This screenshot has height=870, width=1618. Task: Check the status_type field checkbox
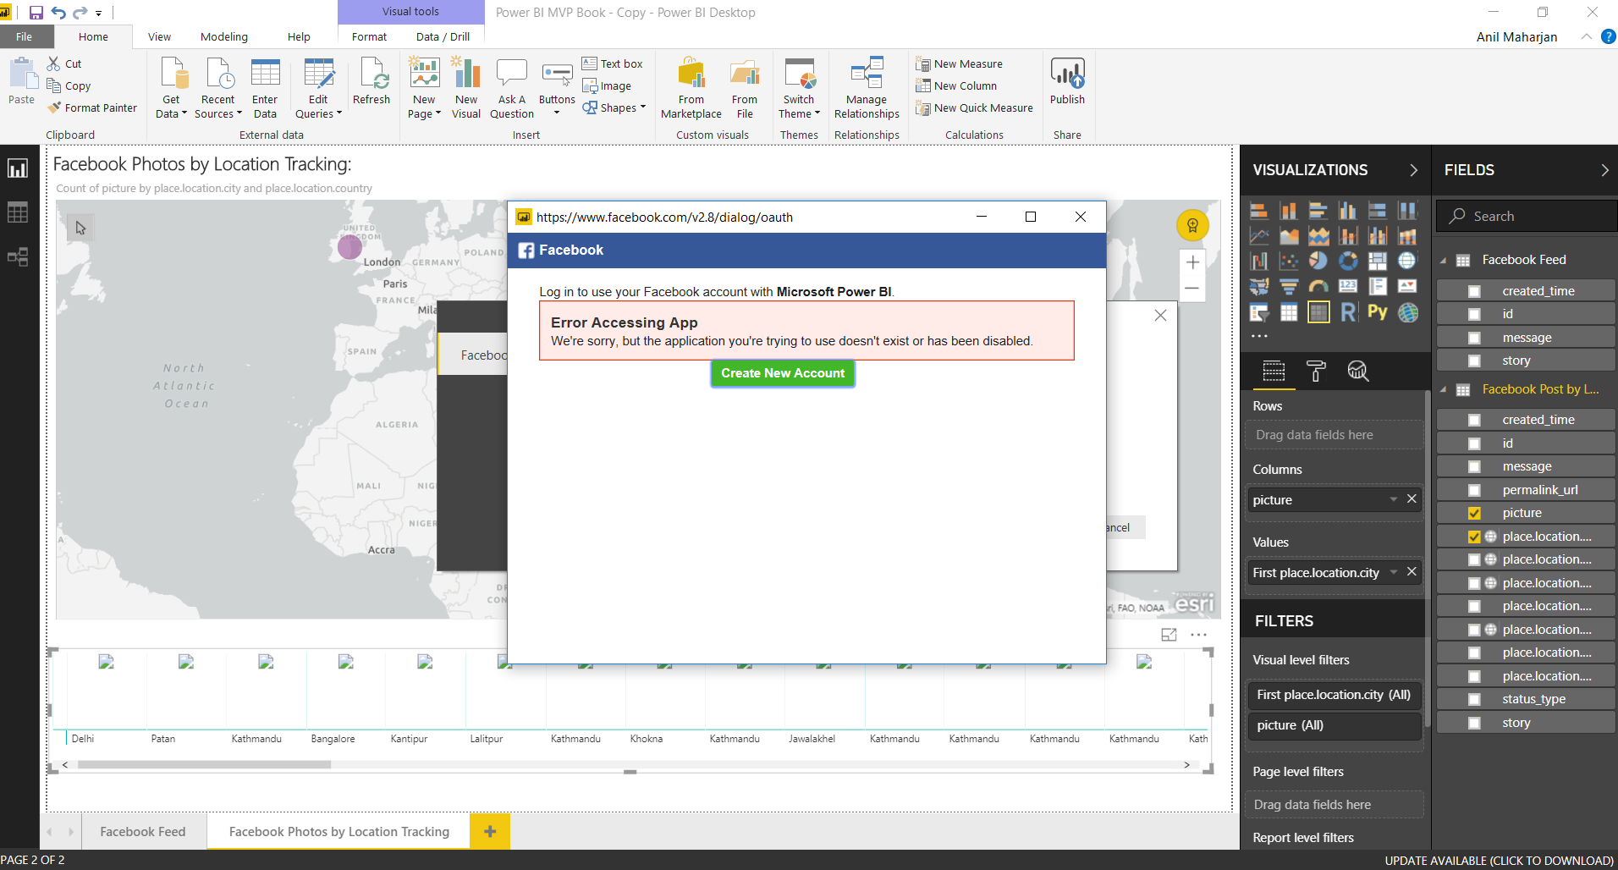click(1474, 699)
